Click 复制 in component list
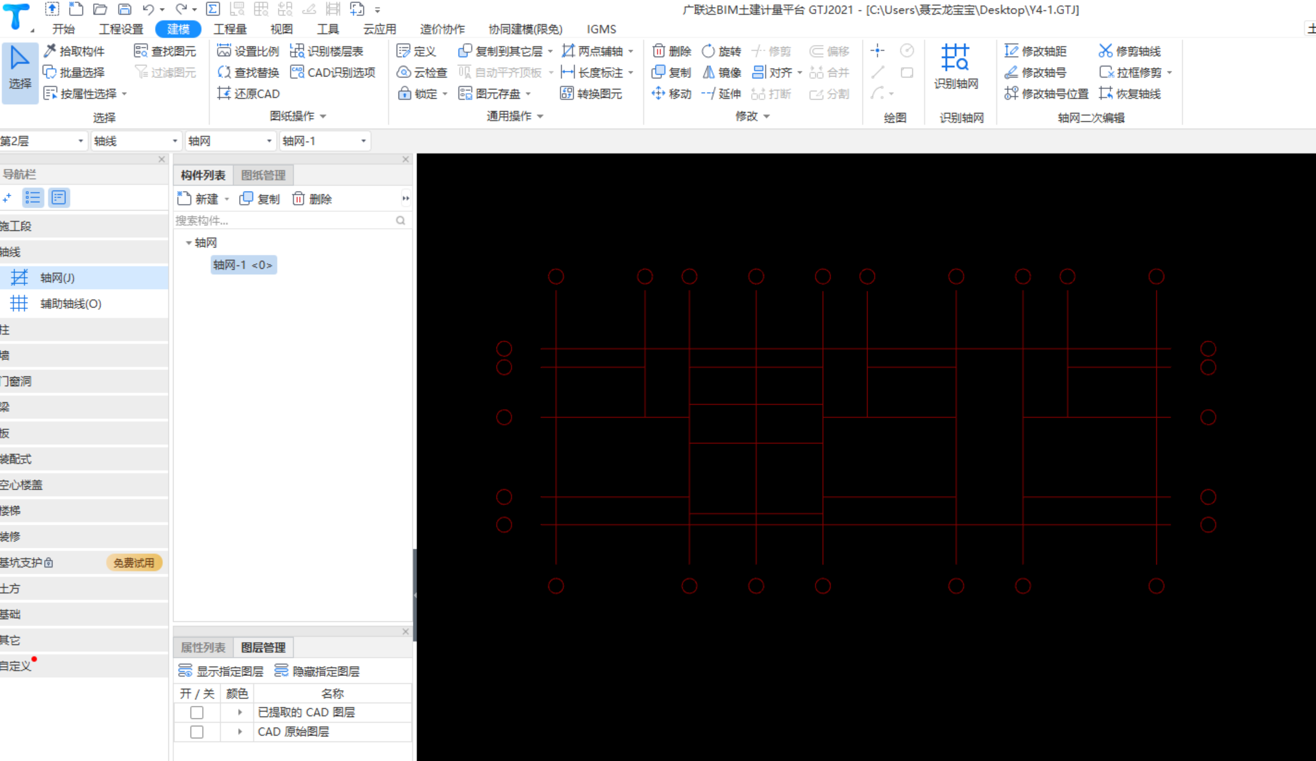Screen dimensions: 1316x761 coord(259,198)
